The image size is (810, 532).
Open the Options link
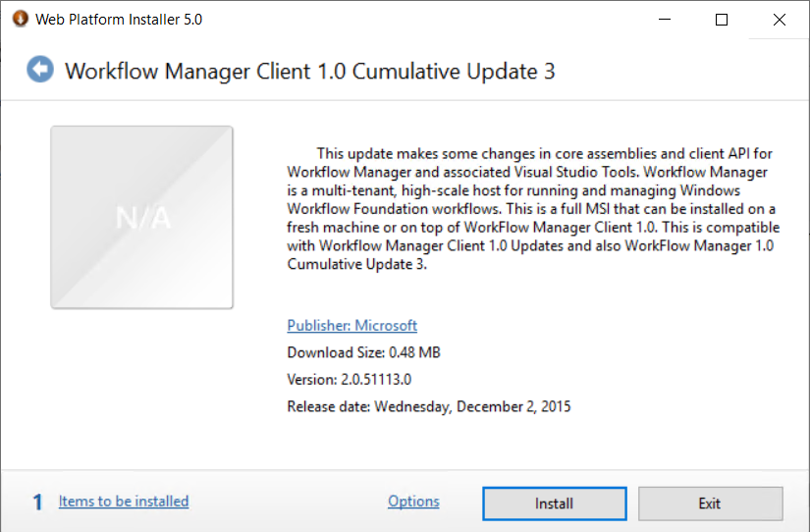coord(413,502)
